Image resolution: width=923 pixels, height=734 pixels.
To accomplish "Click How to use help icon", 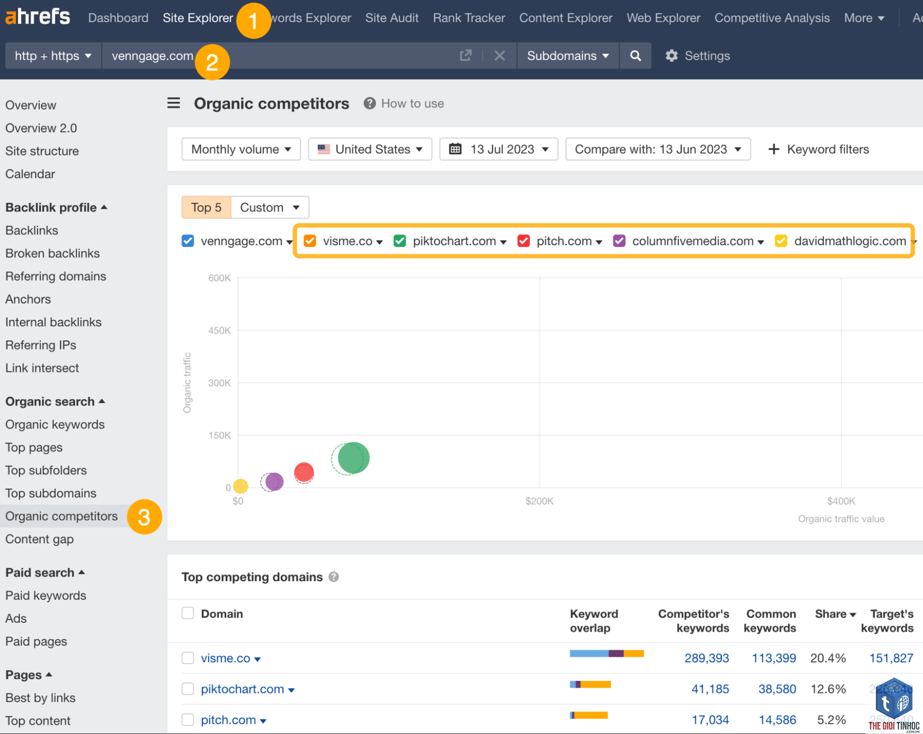I will 369,103.
